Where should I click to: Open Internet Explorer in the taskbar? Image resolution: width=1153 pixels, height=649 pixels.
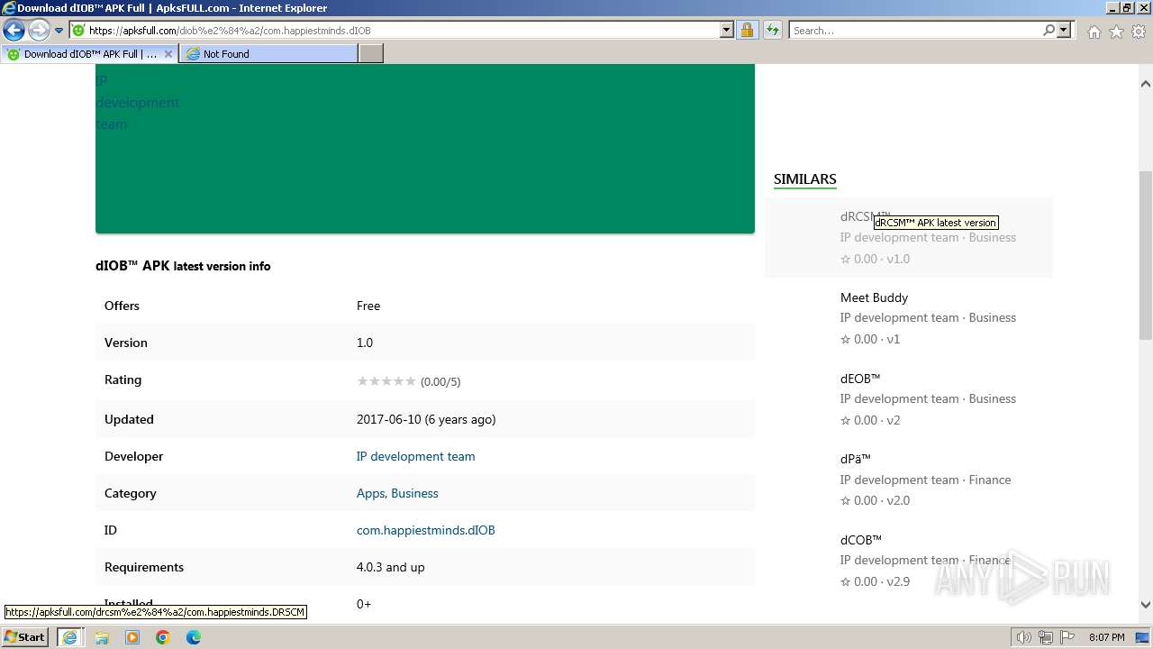pyautogui.click(x=69, y=637)
